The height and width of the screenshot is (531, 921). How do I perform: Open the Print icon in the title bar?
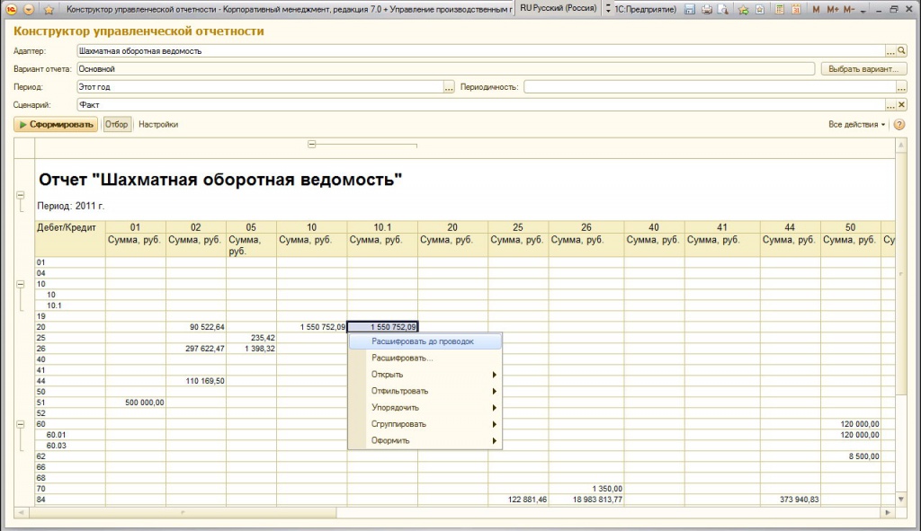[705, 8]
